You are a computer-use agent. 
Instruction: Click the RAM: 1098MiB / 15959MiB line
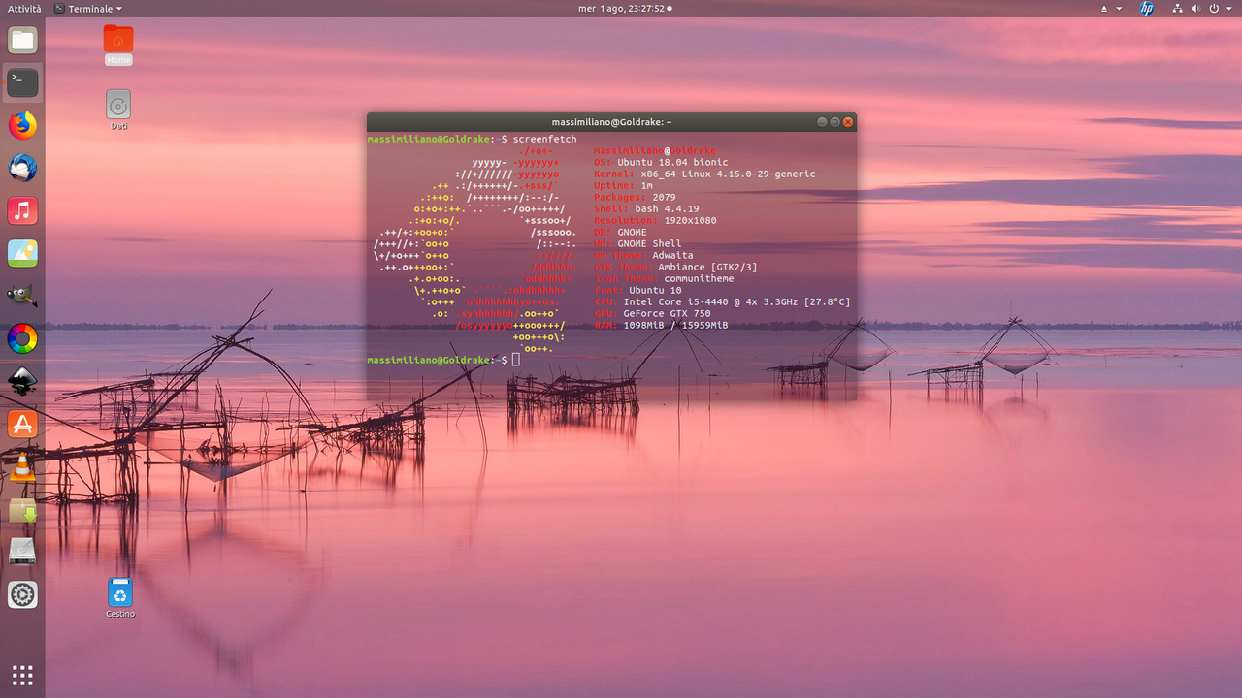click(661, 326)
